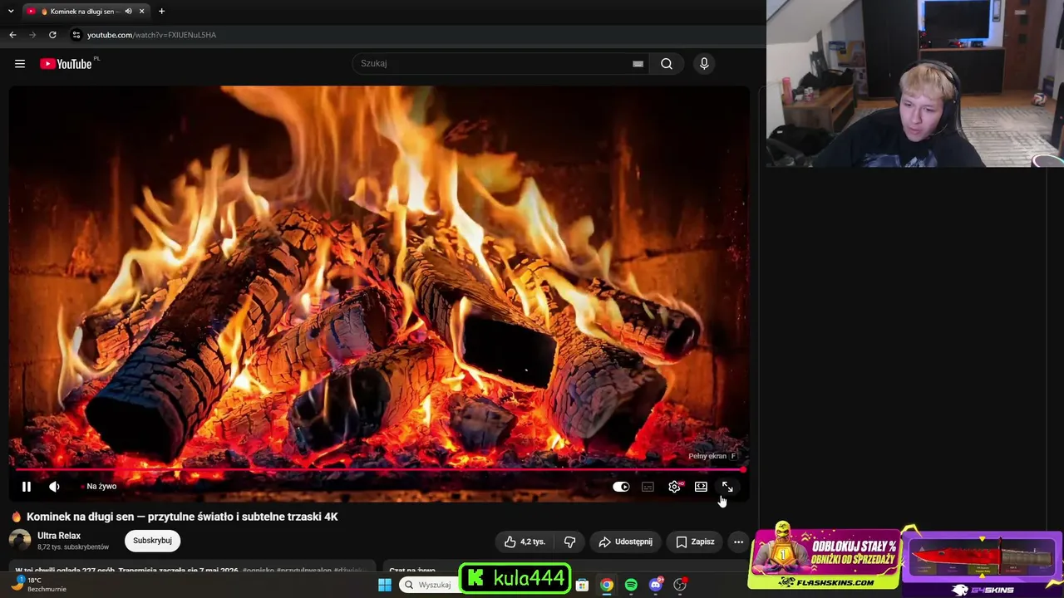The height and width of the screenshot is (598, 1064).
Task: Click the magnifier search button
Action: 667,64
